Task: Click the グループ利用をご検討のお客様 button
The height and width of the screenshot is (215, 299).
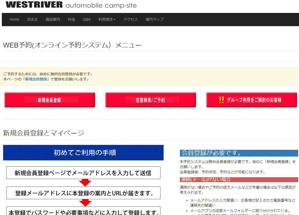Action: tap(252, 100)
